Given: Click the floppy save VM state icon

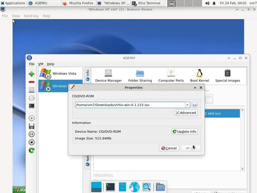Looking at the screenshot, I should click(x=31, y=126).
